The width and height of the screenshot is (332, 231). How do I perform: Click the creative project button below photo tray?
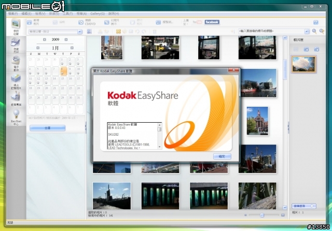pos(304,206)
